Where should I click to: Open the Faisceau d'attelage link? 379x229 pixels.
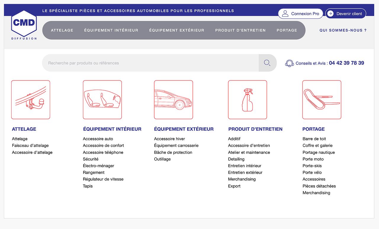[30, 146]
